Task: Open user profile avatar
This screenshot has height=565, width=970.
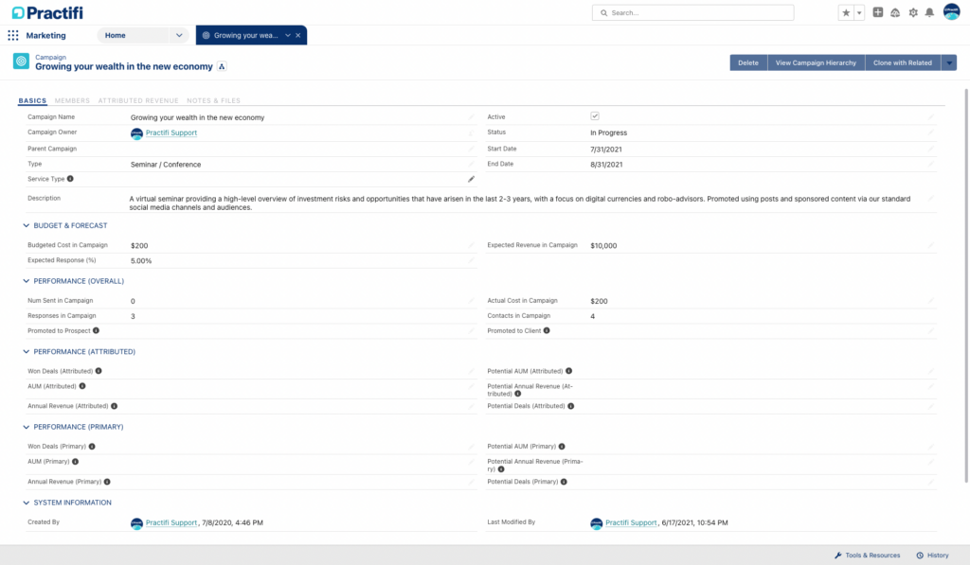Action: tap(951, 12)
